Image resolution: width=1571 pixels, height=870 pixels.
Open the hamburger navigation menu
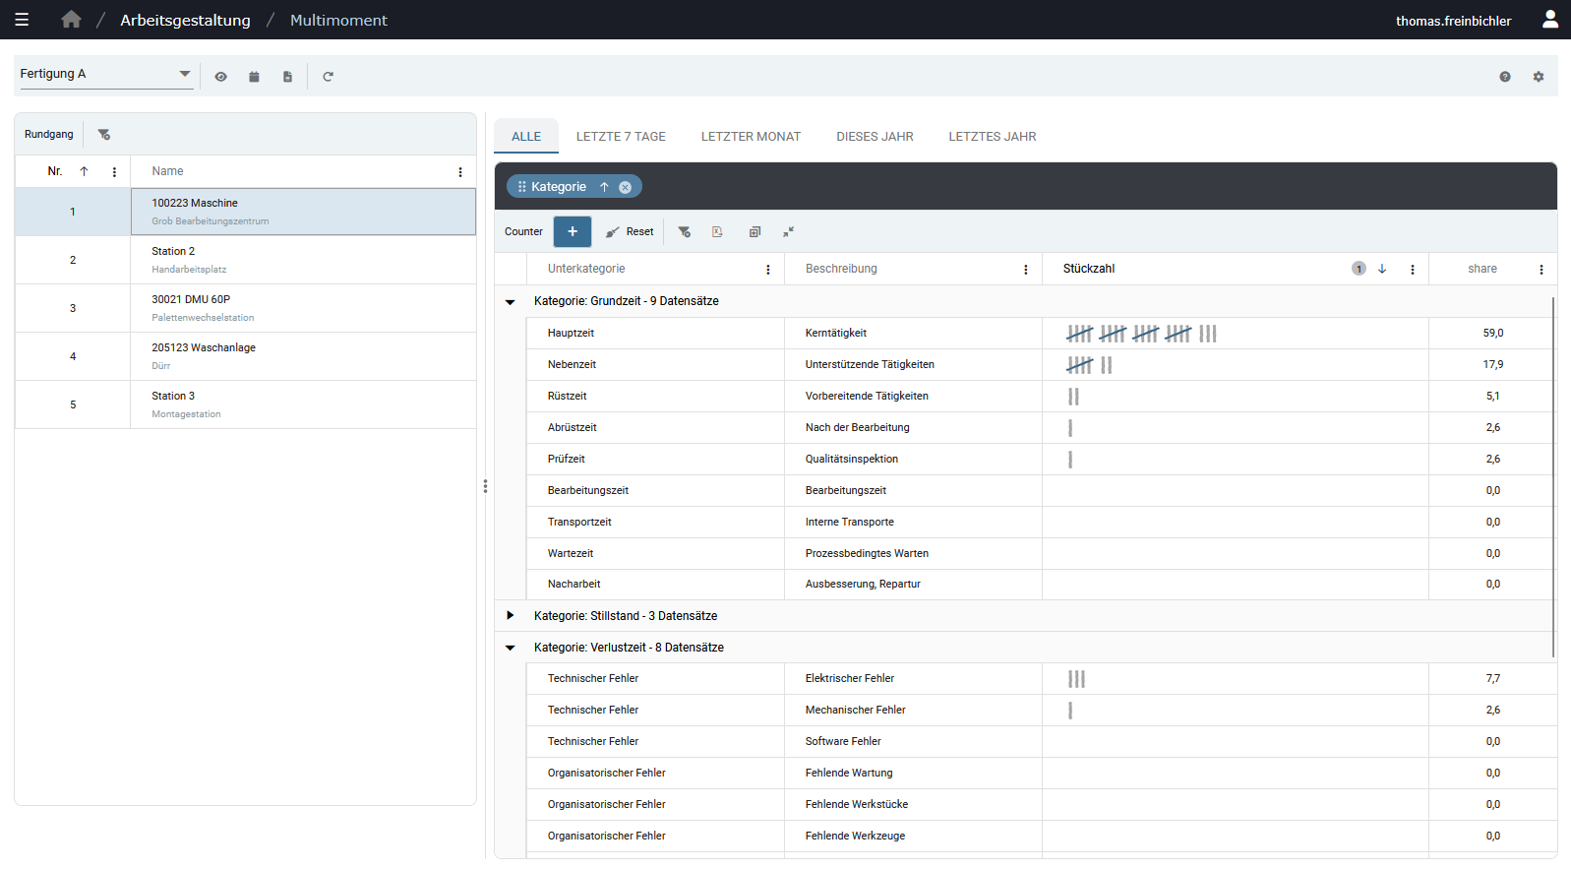(22, 20)
